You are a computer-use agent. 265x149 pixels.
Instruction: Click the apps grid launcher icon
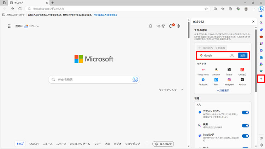coord(10,26)
